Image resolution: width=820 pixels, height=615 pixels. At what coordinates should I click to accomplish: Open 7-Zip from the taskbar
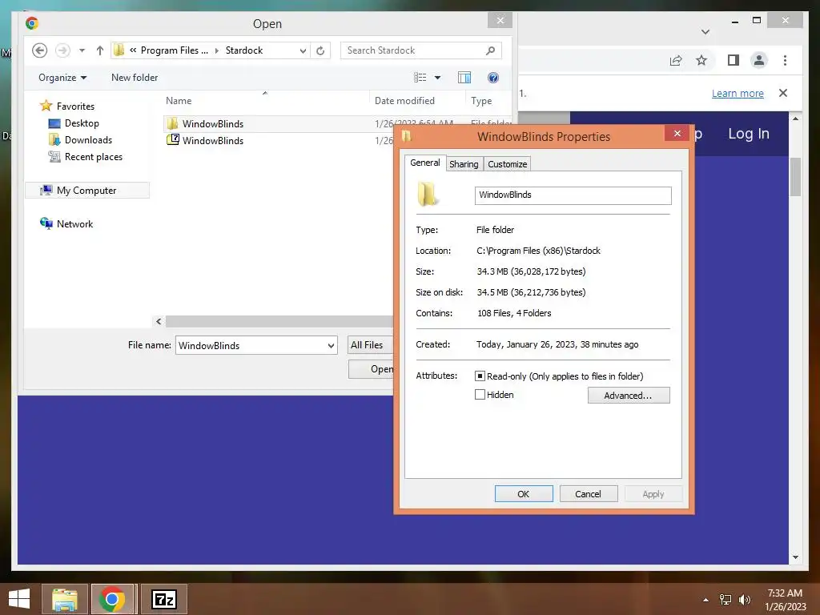click(x=164, y=599)
